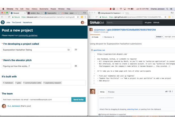The width and height of the screenshot is (175, 124).
Task: Click the All gists link
Action: pos(148,23)
